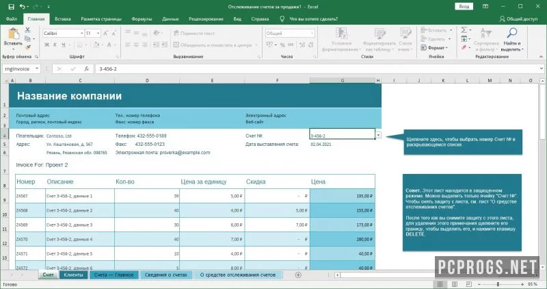Click the Increase font size icon
This screenshot has height=289, width=547.
pos(106,33)
